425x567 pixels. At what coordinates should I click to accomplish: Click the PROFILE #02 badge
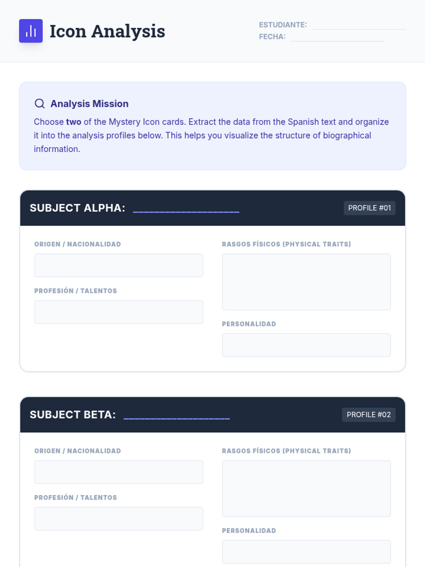coord(368,415)
